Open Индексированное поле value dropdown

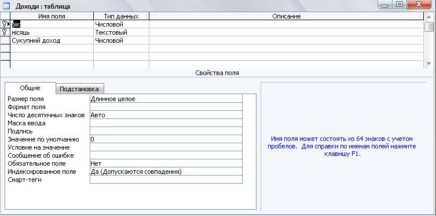coord(166,172)
